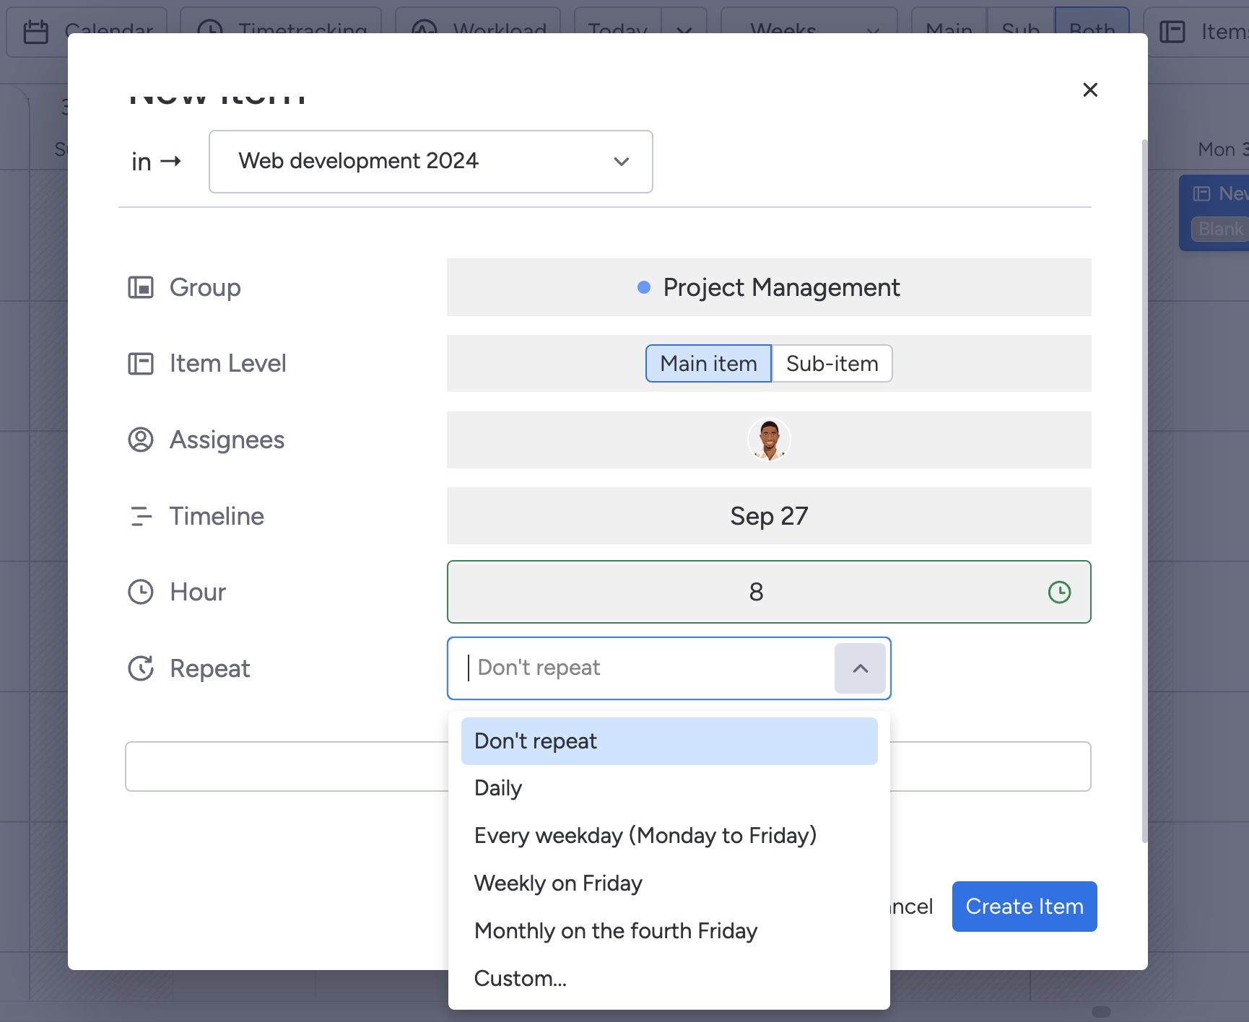The height and width of the screenshot is (1022, 1249).
Task: Pick Weekly on Friday option
Action: pyautogui.click(x=558, y=883)
